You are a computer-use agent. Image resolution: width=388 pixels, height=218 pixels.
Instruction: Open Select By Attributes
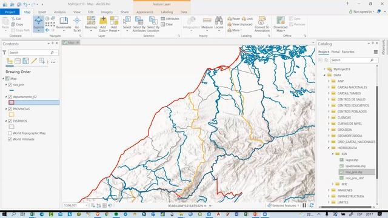point(139,24)
